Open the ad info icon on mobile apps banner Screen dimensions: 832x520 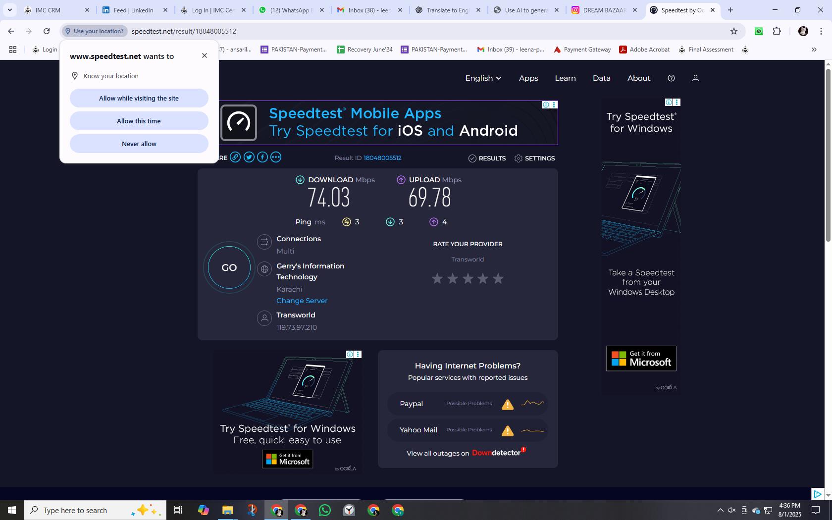coord(545,104)
